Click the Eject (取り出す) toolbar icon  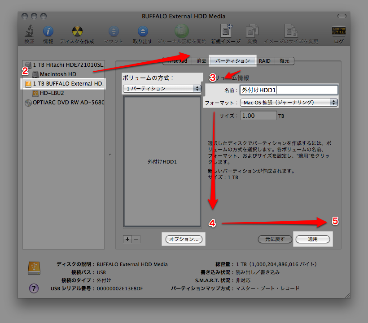click(x=143, y=31)
